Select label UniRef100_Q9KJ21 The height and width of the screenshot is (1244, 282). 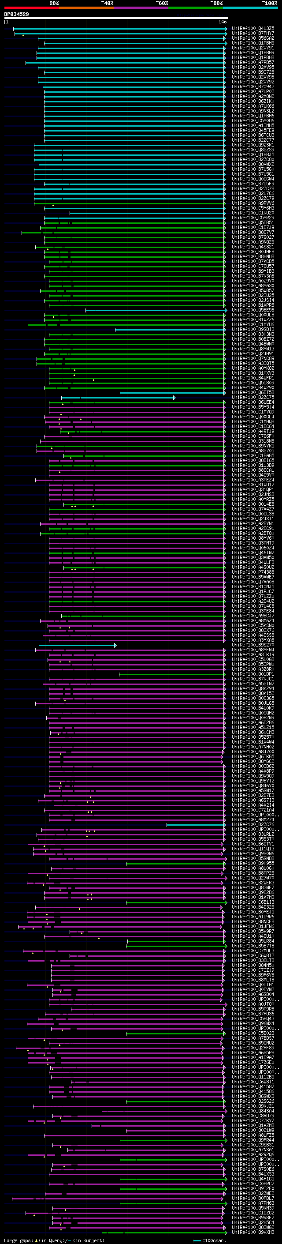253,1107
